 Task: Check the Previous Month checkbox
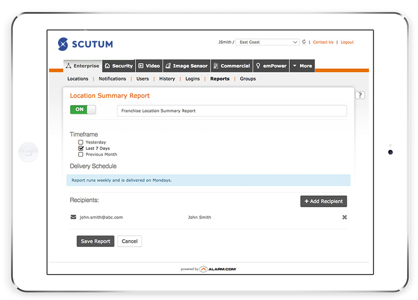pos(81,154)
